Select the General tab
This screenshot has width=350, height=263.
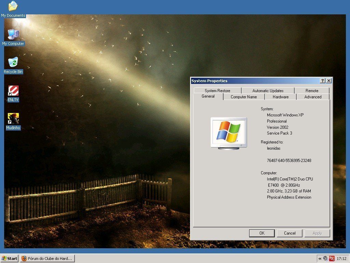click(x=208, y=96)
